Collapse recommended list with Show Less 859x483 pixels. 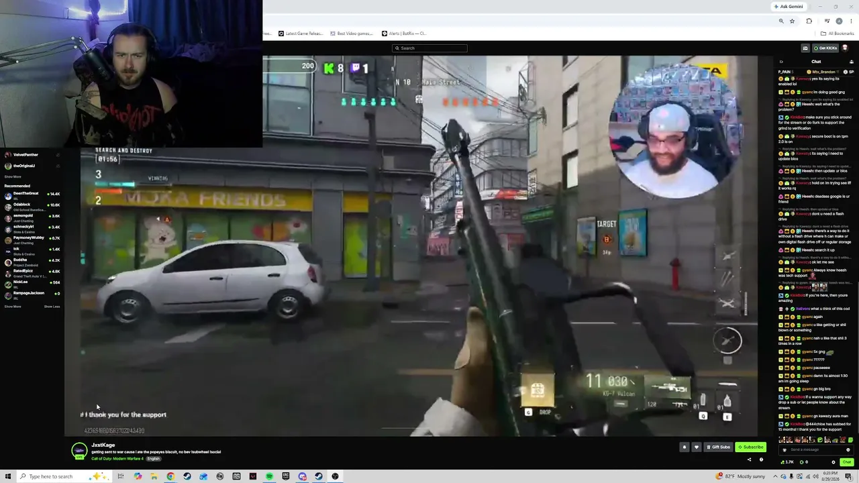tap(52, 307)
